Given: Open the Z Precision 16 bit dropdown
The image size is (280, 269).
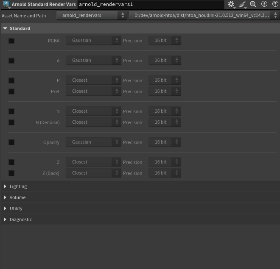Looking at the screenshot, I should (x=165, y=162).
